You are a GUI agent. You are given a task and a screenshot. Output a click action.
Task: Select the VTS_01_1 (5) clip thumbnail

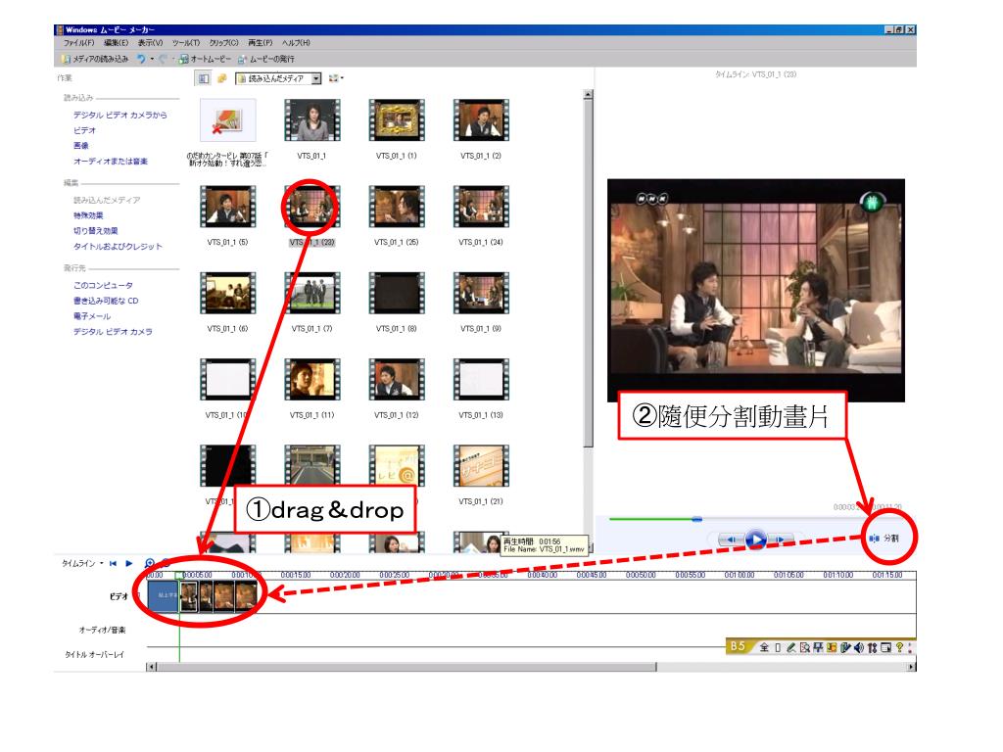(x=227, y=207)
